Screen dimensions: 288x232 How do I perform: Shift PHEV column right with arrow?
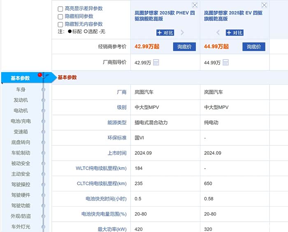pyautogui.click(x=182, y=33)
